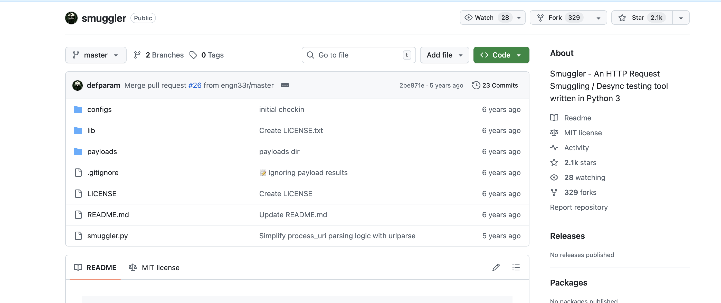The image size is (721, 303).
Task: Star the smuggler repository
Action: [x=641, y=18]
